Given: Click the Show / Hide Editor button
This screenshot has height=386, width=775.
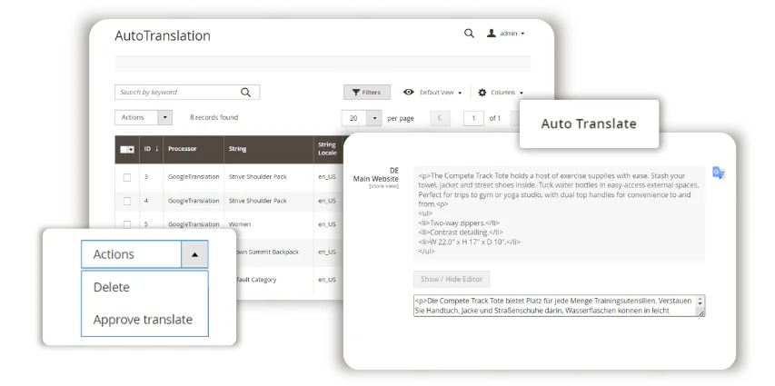Looking at the screenshot, I should pos(452,279).
